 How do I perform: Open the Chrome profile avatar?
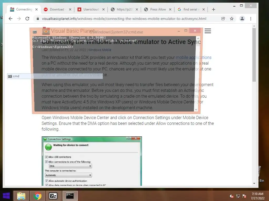click(x=242, y=19)
